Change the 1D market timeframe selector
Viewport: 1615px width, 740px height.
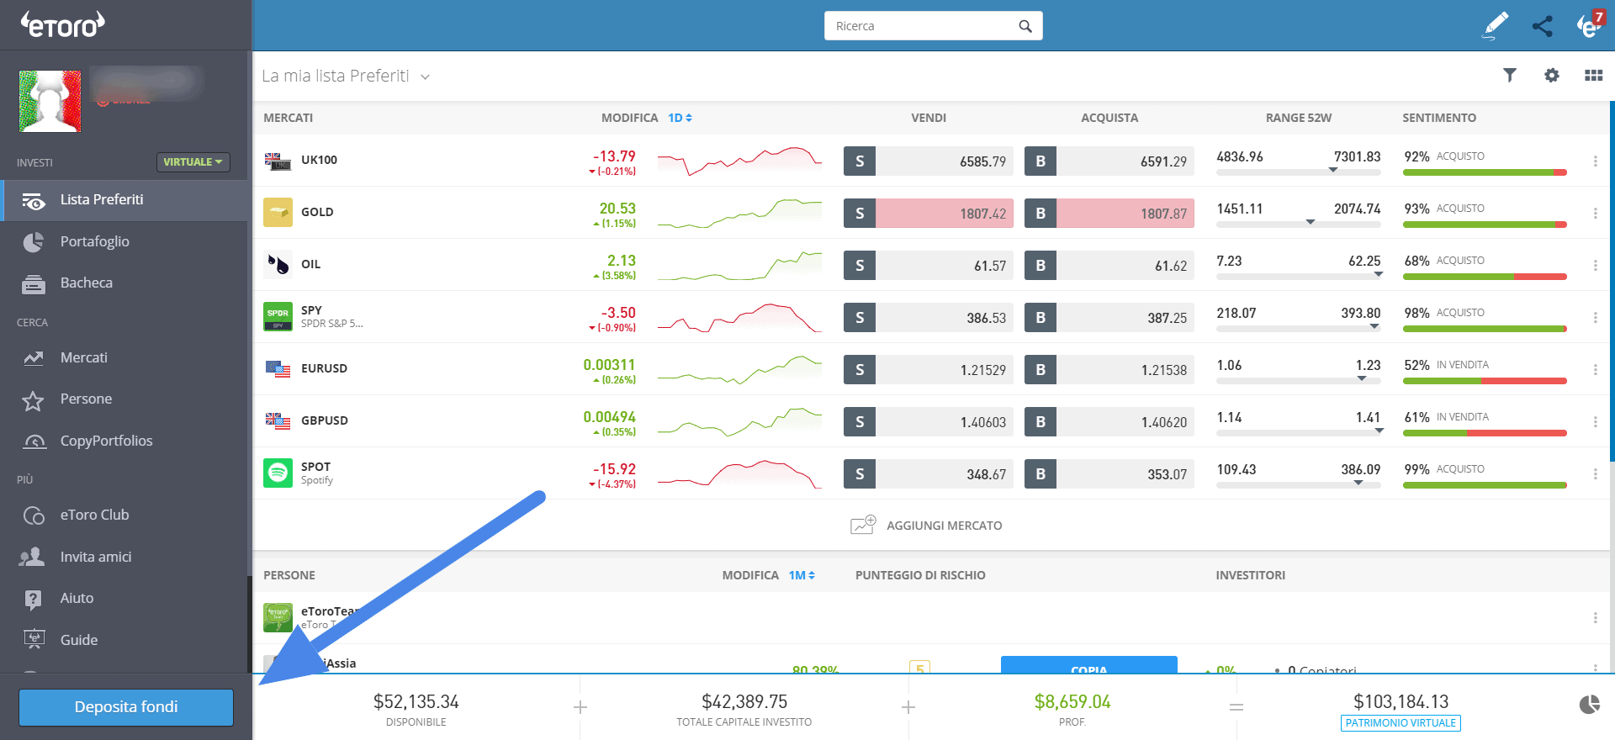[x=680, y=118]
